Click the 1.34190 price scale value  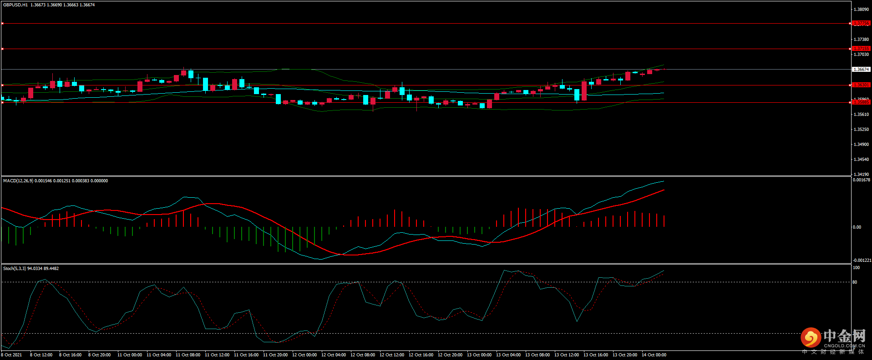pyautogui.click(x=861, y=175)
